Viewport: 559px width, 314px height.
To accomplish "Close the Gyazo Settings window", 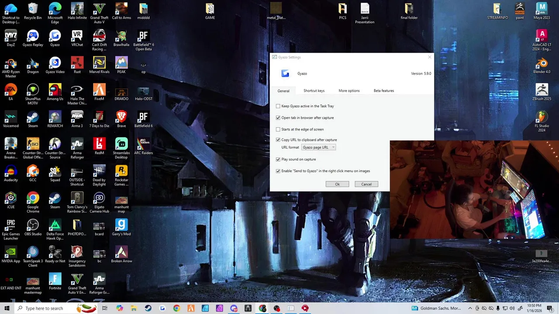I will pyautogui.click(x=429, y=57).
